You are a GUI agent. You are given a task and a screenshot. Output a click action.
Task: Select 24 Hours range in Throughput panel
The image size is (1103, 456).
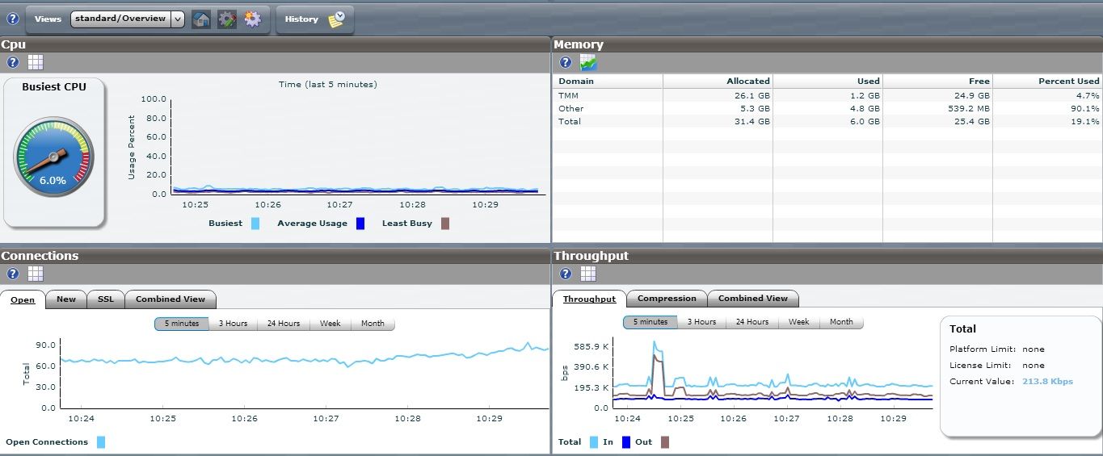tap(751, 322)
